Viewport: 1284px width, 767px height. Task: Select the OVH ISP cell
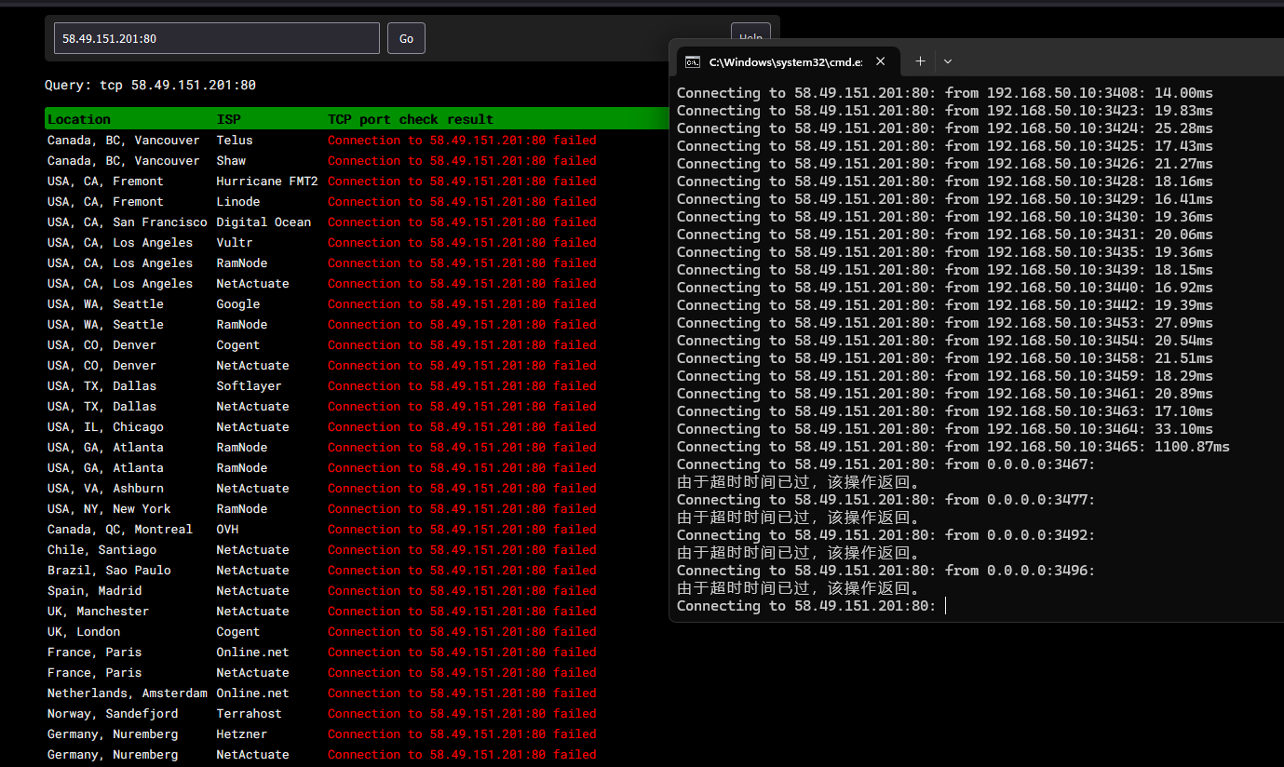tap(227, 530)
